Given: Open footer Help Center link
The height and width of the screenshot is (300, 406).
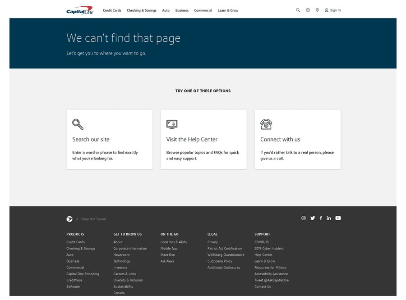Looking at the screenshot, I should click(263, 255).
